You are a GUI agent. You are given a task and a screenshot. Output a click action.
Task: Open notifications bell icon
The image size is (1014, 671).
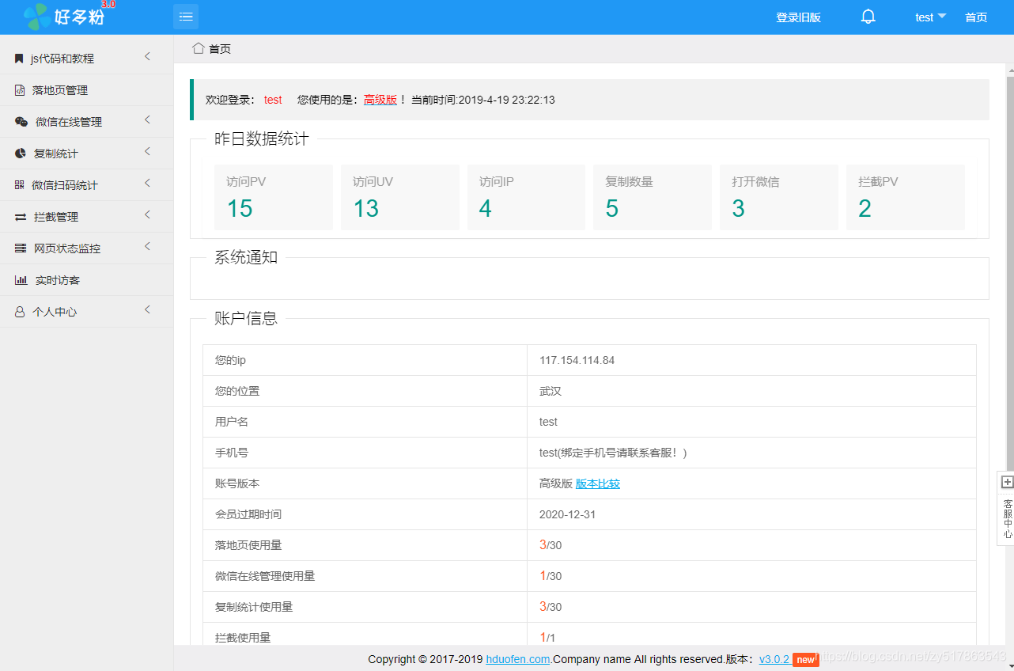tap(868, 17)
